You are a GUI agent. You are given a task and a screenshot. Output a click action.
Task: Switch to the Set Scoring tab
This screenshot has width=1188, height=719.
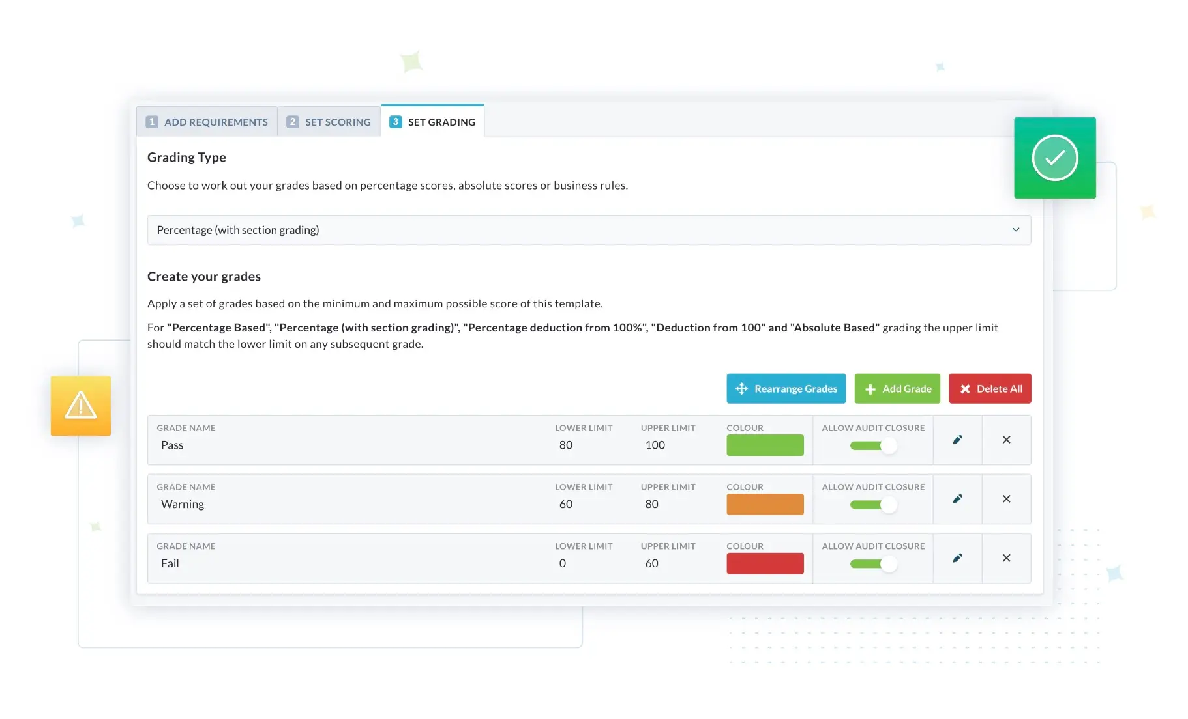pyautogui.click(x=329, y=122)
